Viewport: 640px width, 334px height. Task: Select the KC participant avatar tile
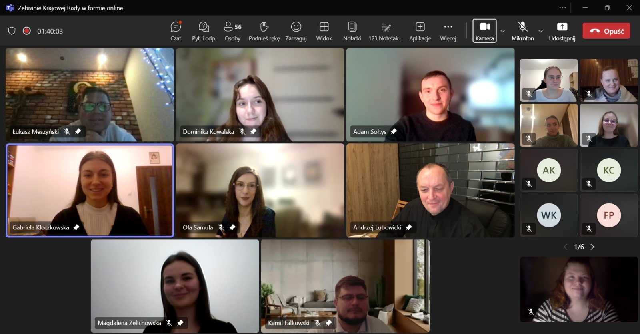pos(609,170)
